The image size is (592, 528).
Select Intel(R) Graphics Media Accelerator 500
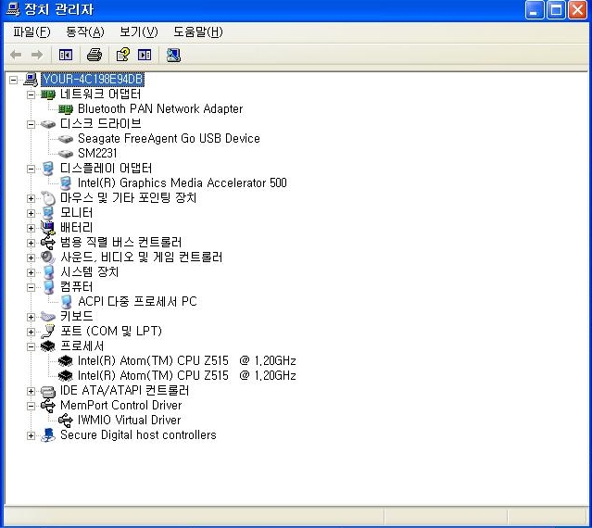(182, 183)
